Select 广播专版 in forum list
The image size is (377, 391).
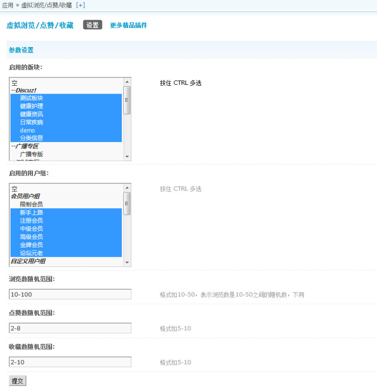(66, 154)
